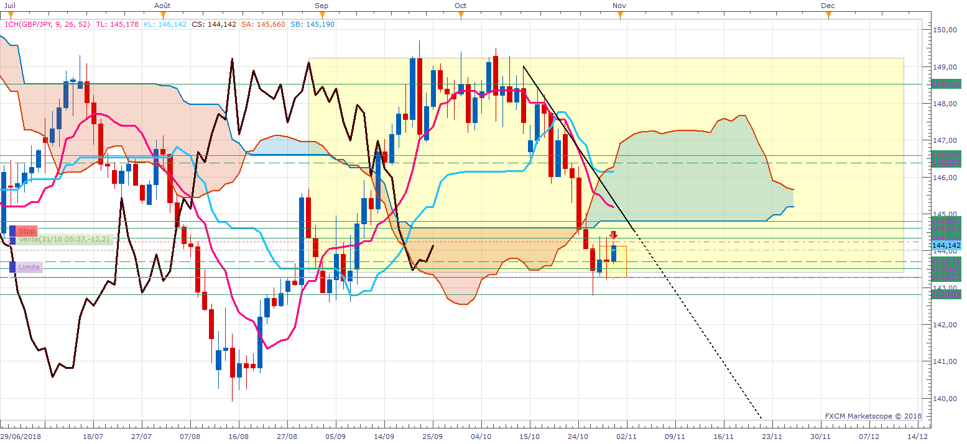
Task: Select the CS: 144,142 legend value
Action: click(214, 24)
